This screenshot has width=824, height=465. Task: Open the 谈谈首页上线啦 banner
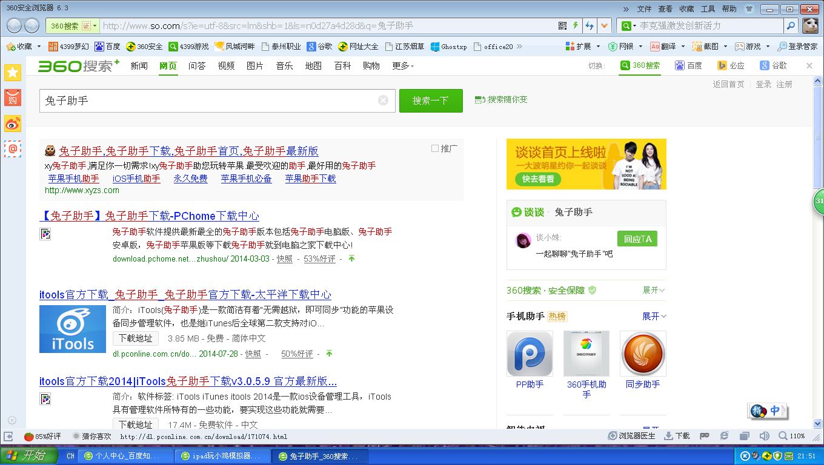pyautogui.click(x=586, y=164)
